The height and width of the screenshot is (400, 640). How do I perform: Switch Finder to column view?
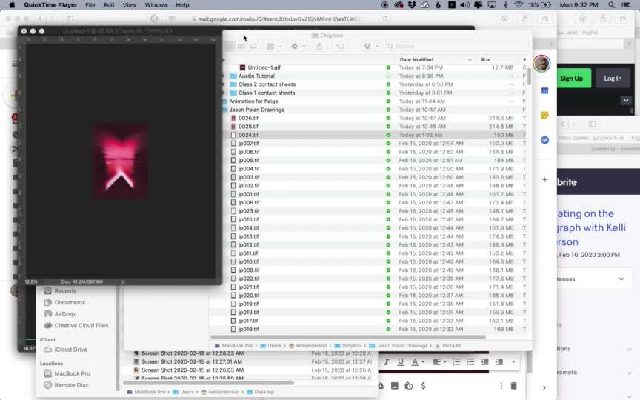coord(241,46)
